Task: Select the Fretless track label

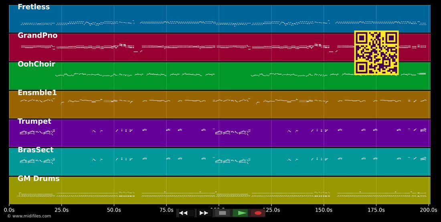Action: (x=34, y=7)
